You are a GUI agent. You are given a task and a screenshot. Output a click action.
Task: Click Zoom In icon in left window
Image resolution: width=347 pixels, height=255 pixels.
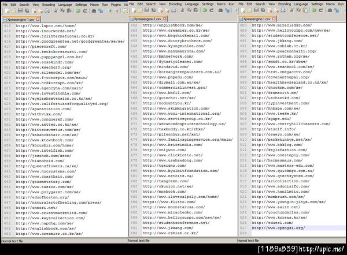click(110, 10)
